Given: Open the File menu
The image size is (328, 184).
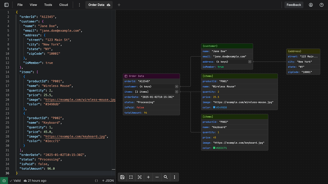Looking at the screenshot, I should pos(20,5).
